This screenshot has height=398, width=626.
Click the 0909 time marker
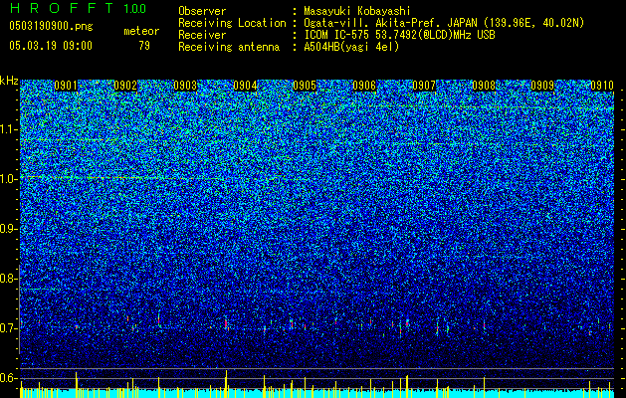[x=542, y=86]
